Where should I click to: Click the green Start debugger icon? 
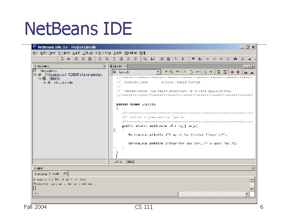click(x=193, y=59)
